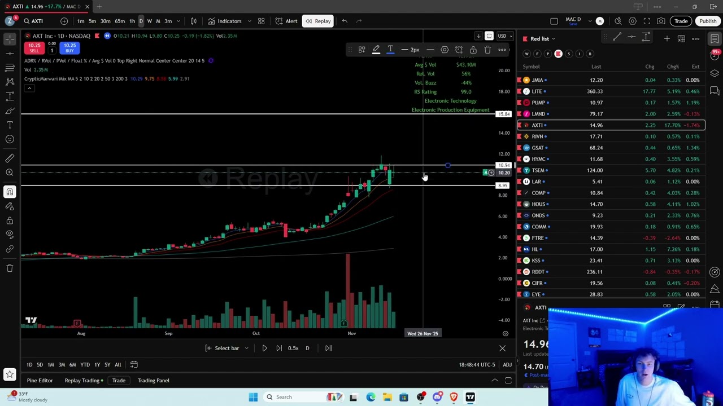Open watchlist advanced view table icon
Image resolution: width=723 pixels, height=406 pixels.
pyautogui.click(x=681, y=38)
